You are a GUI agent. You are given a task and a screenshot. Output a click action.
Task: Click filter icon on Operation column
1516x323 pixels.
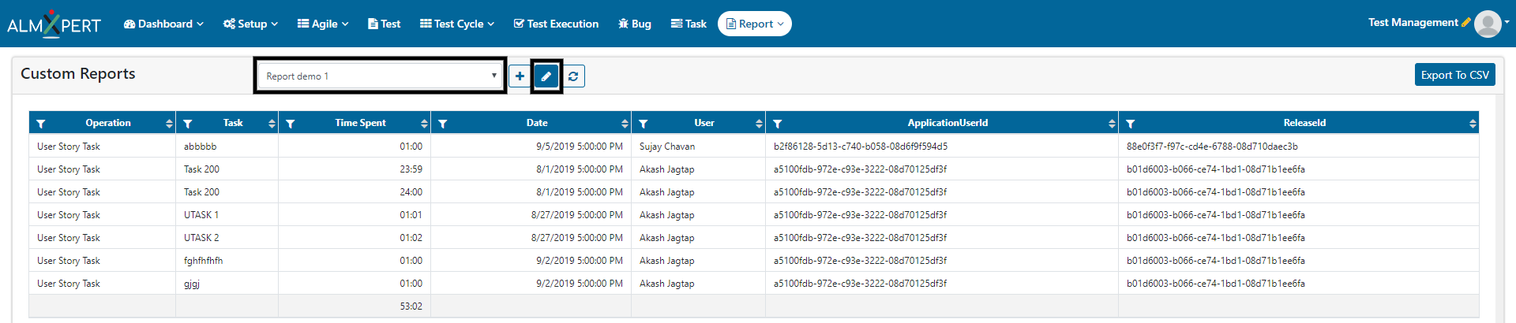pyautogui.click(x=41, y=124)
